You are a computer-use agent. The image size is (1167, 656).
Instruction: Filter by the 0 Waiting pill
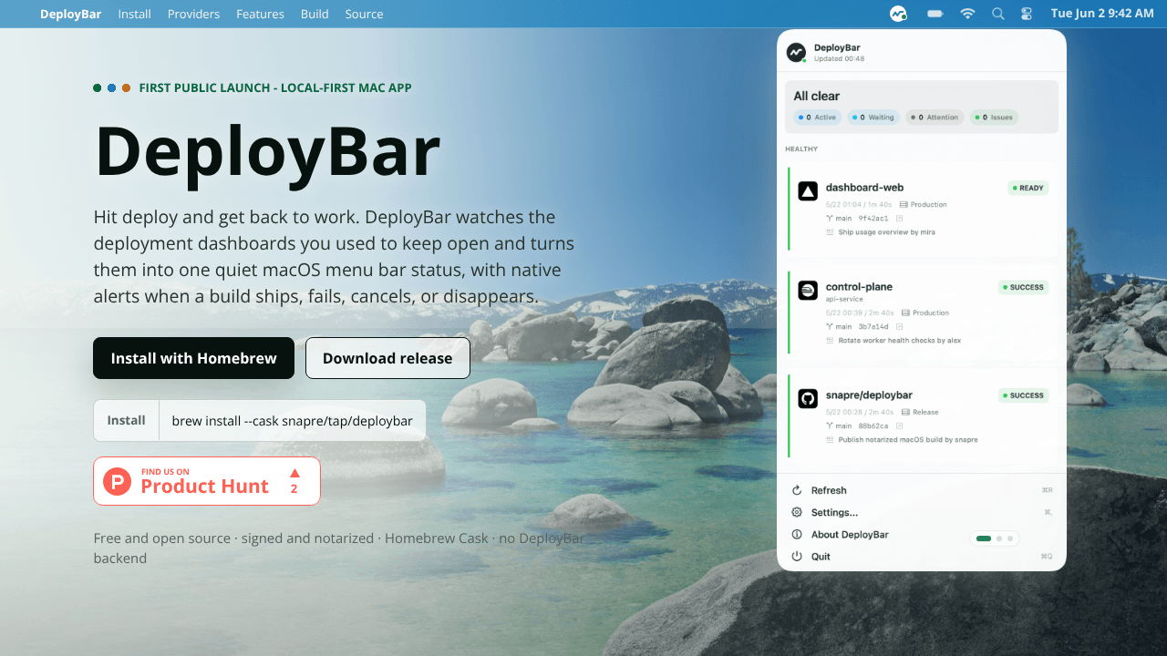[873, 118]
